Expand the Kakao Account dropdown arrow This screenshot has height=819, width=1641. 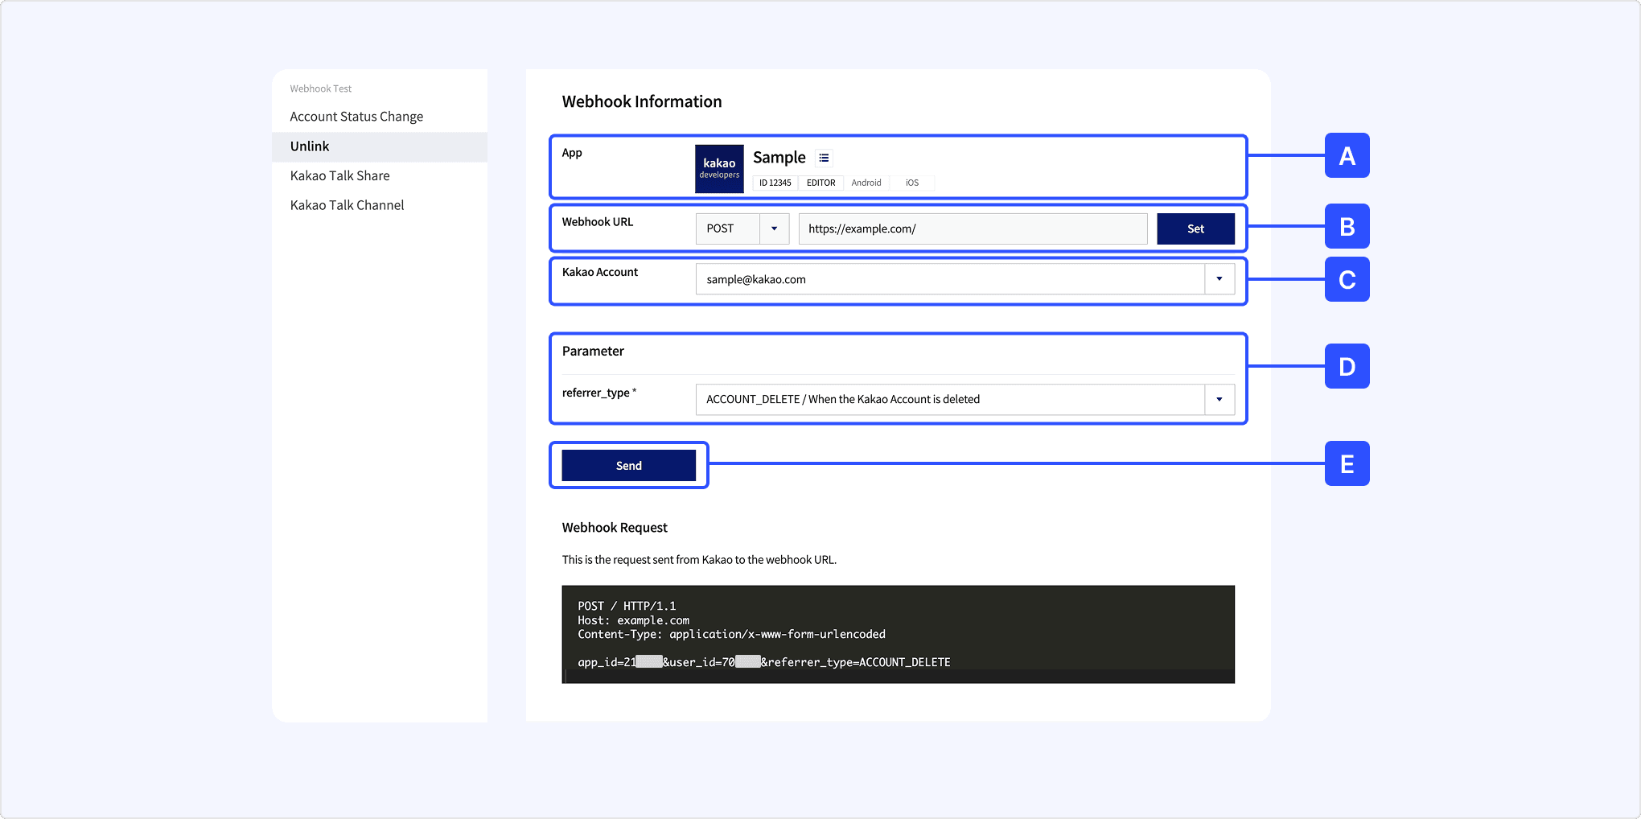(1219, 279)
